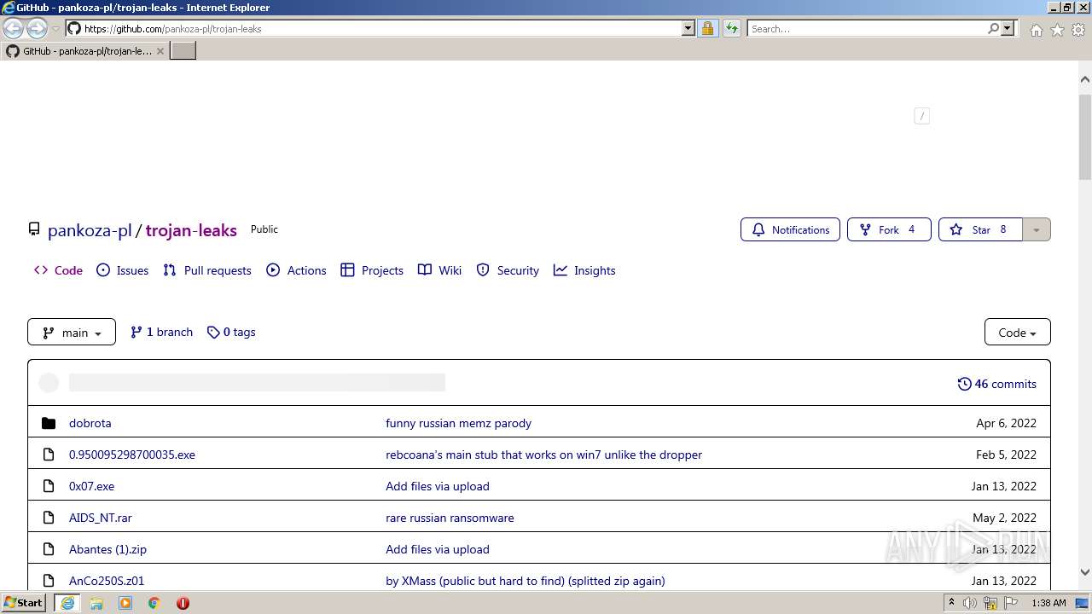Go back with the browser Back arrow
Viewport: 1092px width, 614px height.
click(x=14, y=29)
